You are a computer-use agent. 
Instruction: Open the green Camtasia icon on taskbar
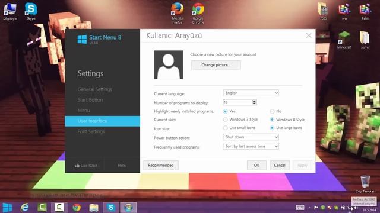pyautogui.click(x=42, y=208)
